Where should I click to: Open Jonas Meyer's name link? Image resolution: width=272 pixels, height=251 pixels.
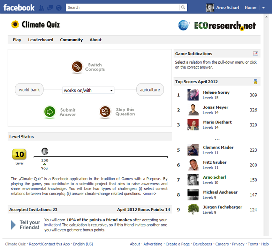pos(216,107)
